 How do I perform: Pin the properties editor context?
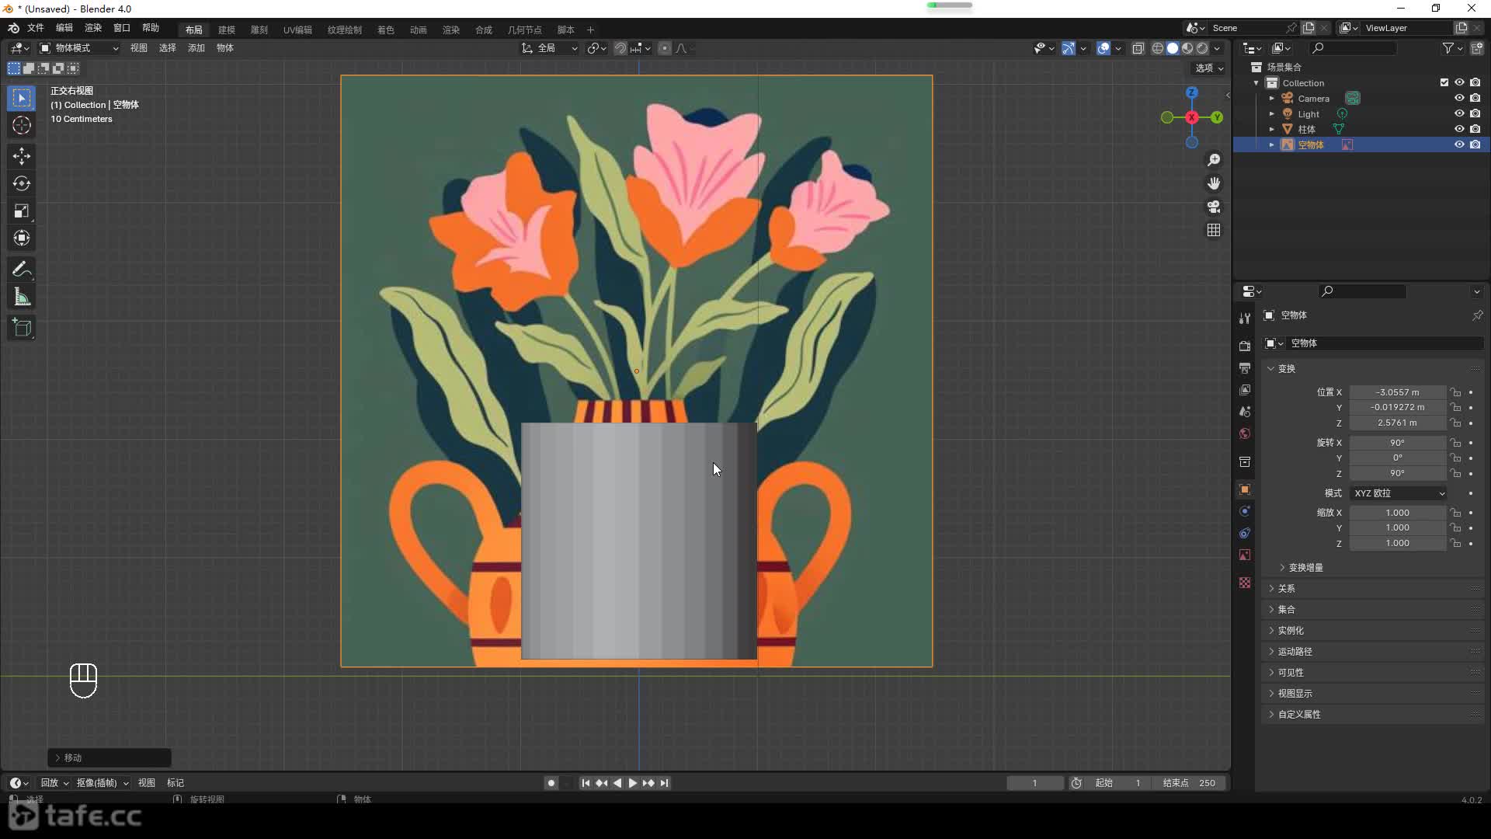[1477, 315]
